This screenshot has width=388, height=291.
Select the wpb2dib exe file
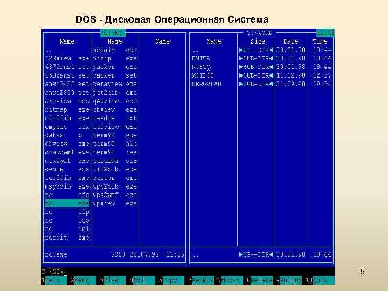tap(115, 186)
